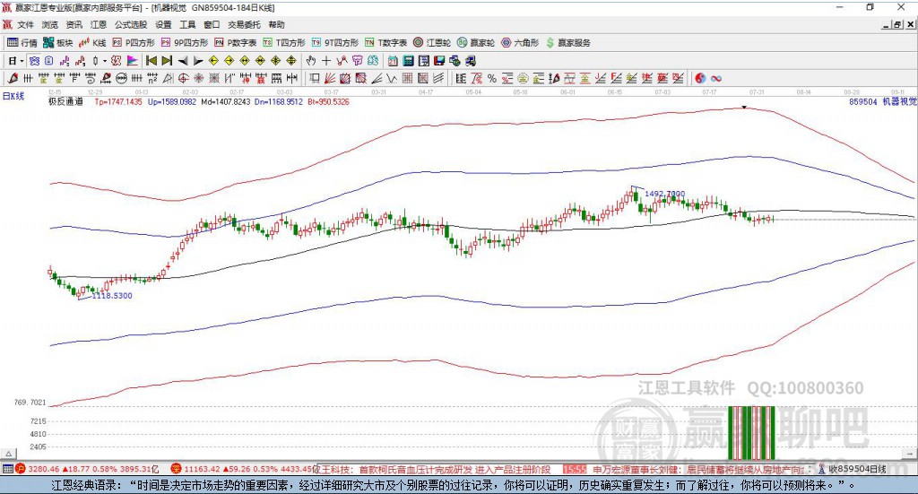918x494 pixels.
Task: Click the red starburst tool icon
Action: [198, 78]
